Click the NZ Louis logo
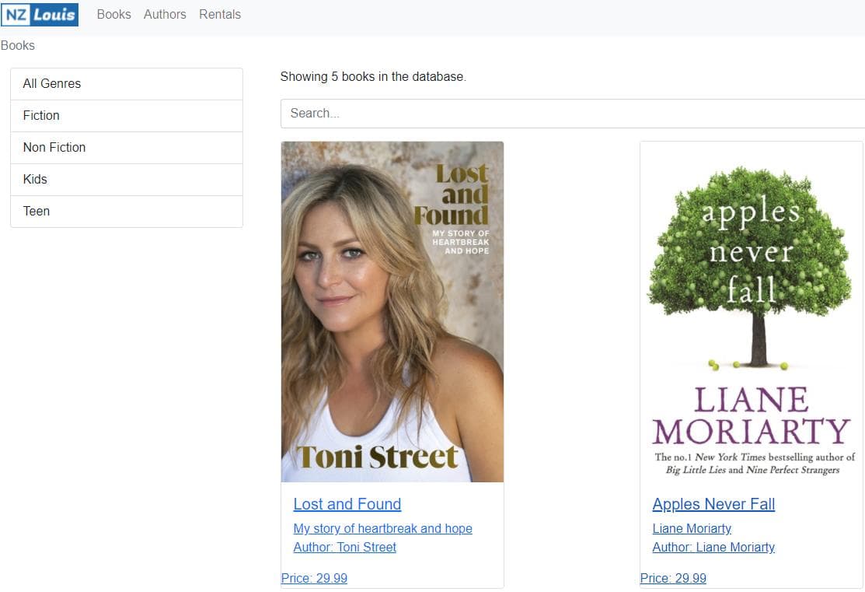The height and width of the screenshot is (592, 865). [40, 14]
